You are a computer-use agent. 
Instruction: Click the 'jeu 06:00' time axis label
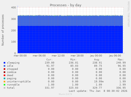pos(115,56)
